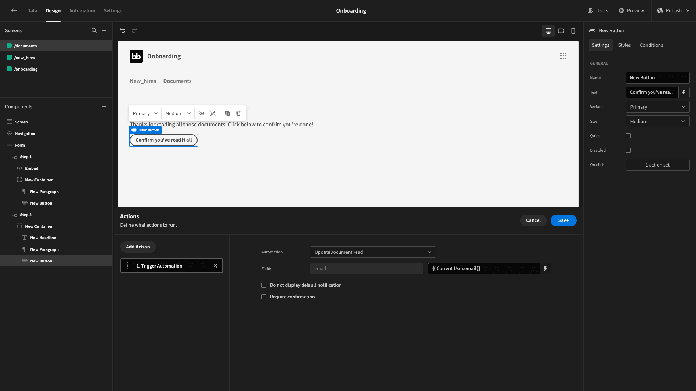Click the Current User.email binding field
The width and height of the screenshot is (696, 391).
(x=484, y=269)
